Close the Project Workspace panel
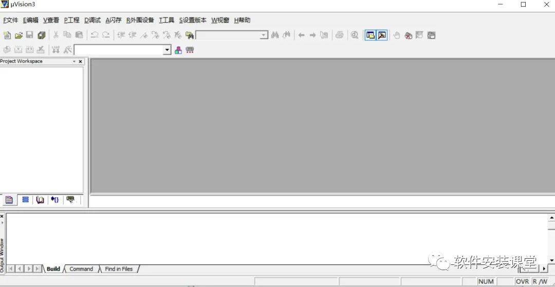The height and width of the screenshot is (287, 555). coord(80,62)
